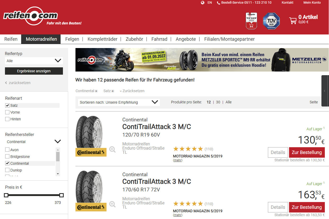Click the price range slider track
This screenshot has width=329, height=219.
pos(34,195)
